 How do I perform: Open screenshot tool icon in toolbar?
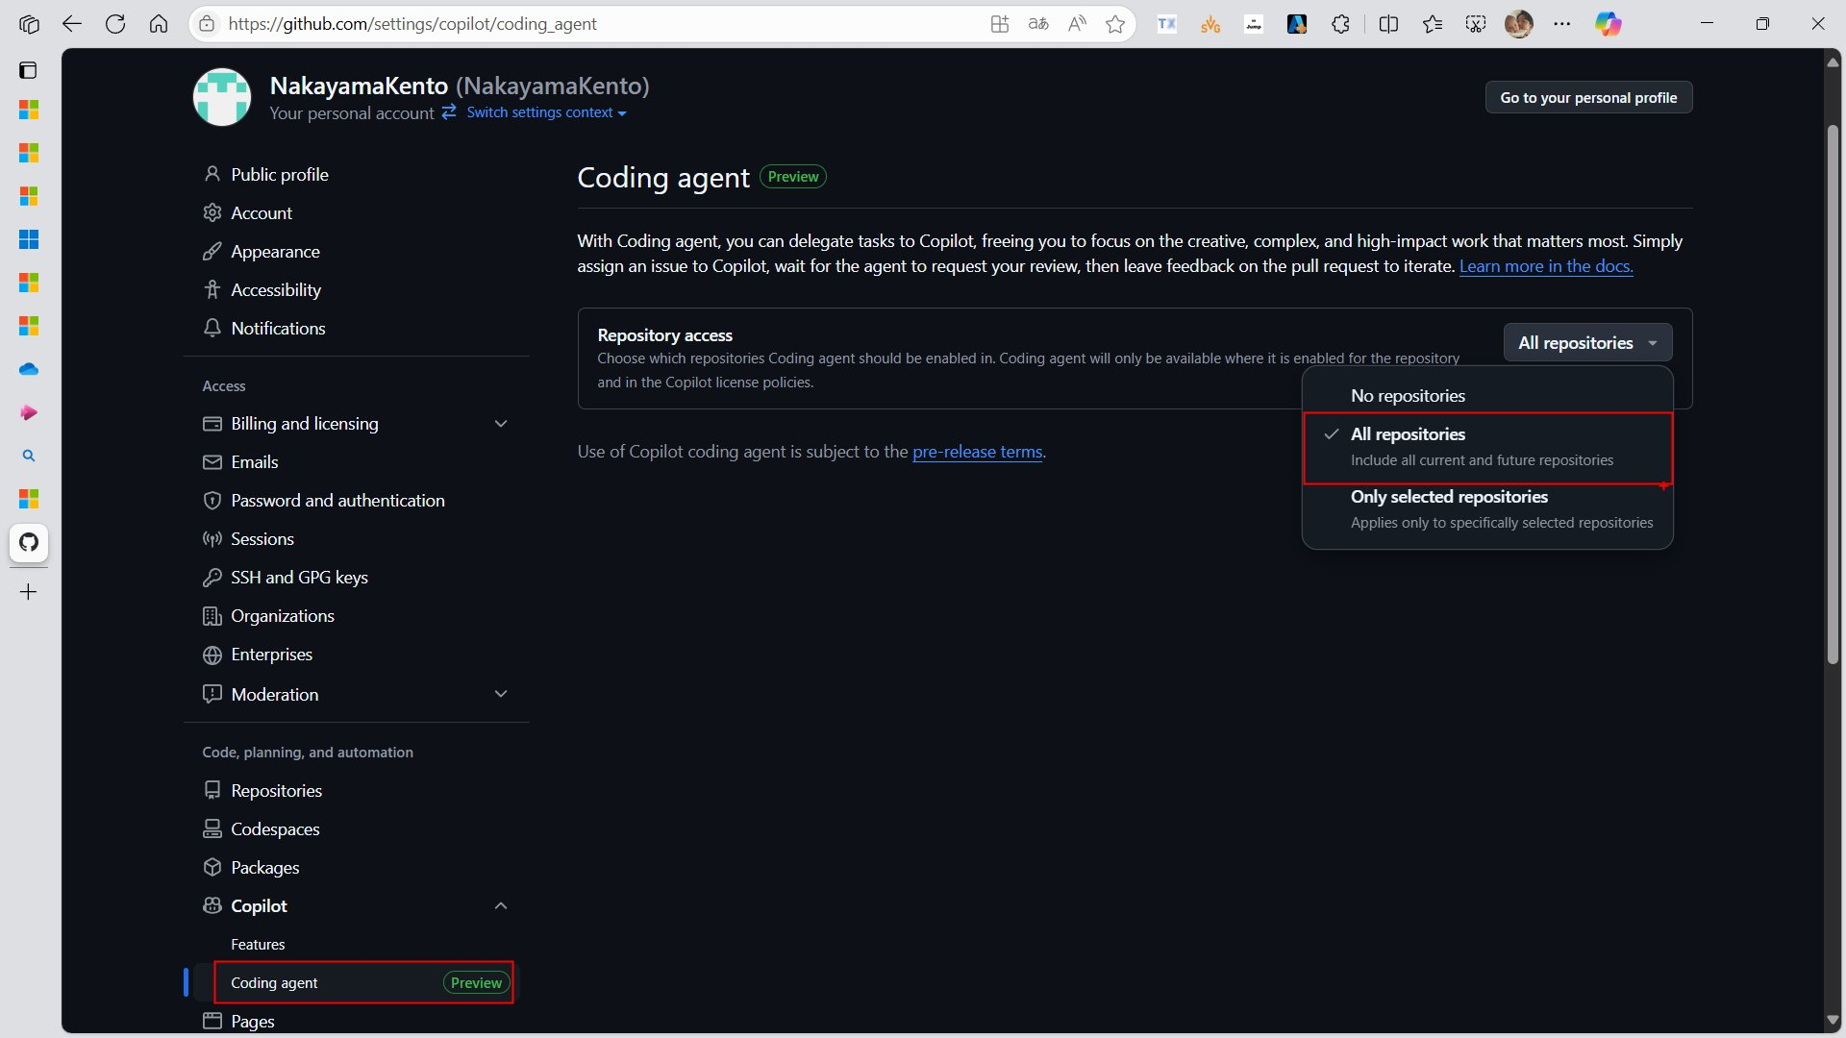click(x=1476, y=24)
